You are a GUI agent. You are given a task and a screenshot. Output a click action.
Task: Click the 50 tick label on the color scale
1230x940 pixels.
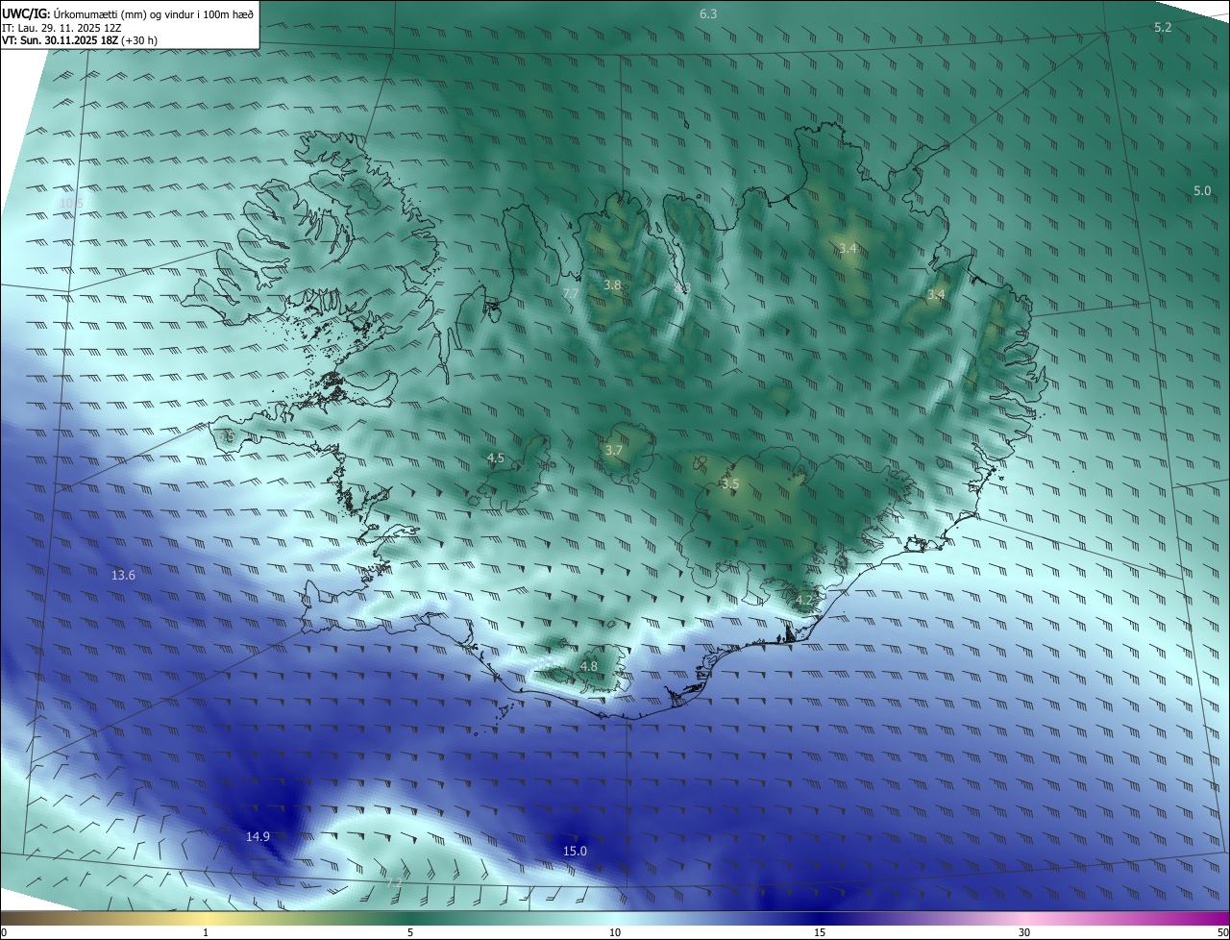pyautogui.click(x=1223, y=932)
